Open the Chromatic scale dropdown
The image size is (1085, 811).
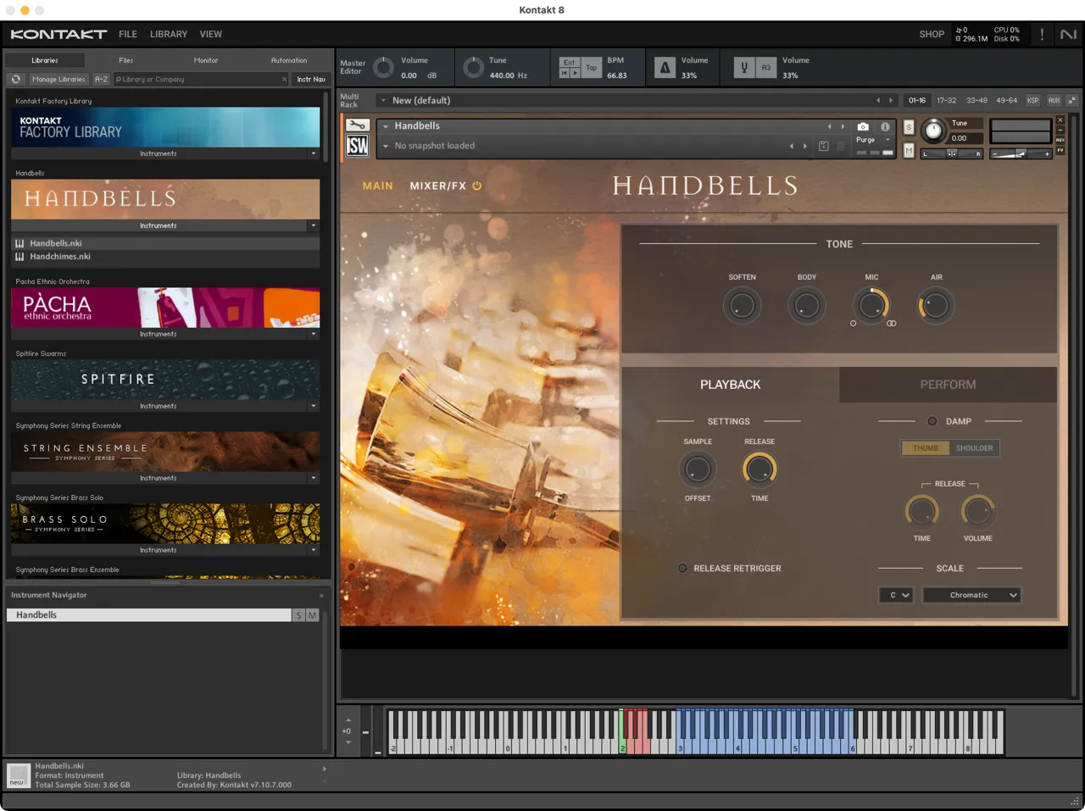coord(971,595)
